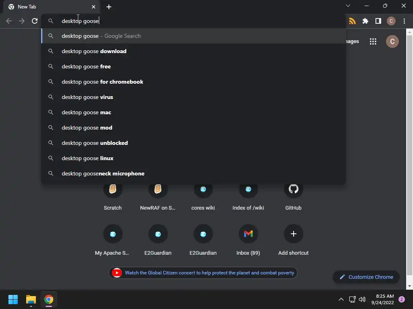Open the Gmail Inbox (89) shortcut
The height and width of the screenshot is (309, 413).
[x=248, y=240]
